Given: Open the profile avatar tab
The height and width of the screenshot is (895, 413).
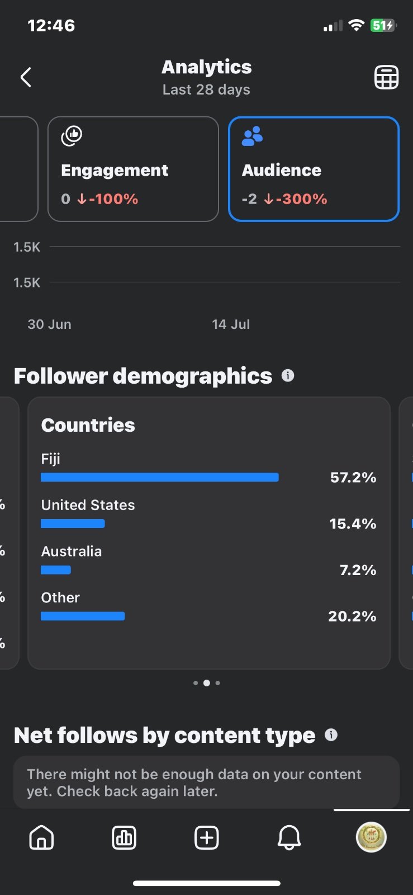Looking at the screenshot, I should (371, 837).
